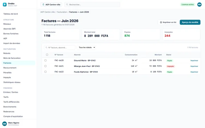Click the Montant total 8 289 000 FCFA card
Image resolution: width=205 pixels, height=128 pixels.
pyautogui.click(x=101, y=34)
